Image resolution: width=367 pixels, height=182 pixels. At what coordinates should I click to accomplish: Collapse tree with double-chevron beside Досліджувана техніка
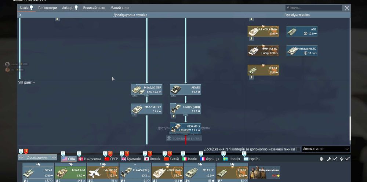coord(20,15)
